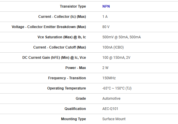Screen dimensions: 178x124
Task: Select the 2 W power value
Action: pyautogui.click(x=105, y=68)
